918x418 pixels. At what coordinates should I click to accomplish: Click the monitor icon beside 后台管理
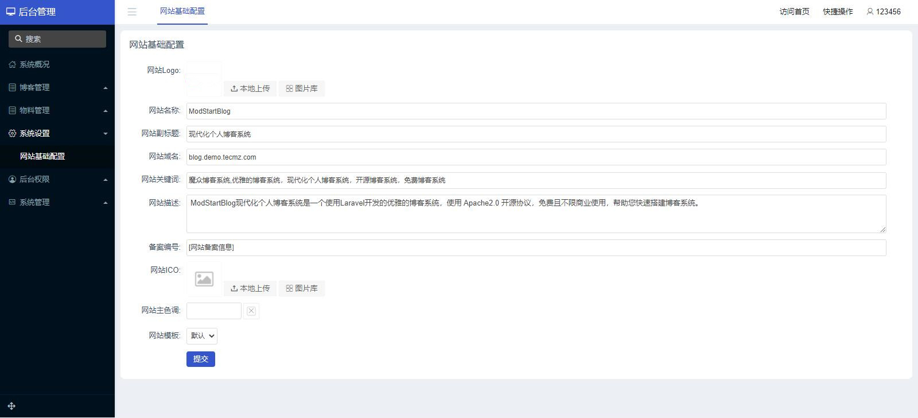click(x=11, y=11)
